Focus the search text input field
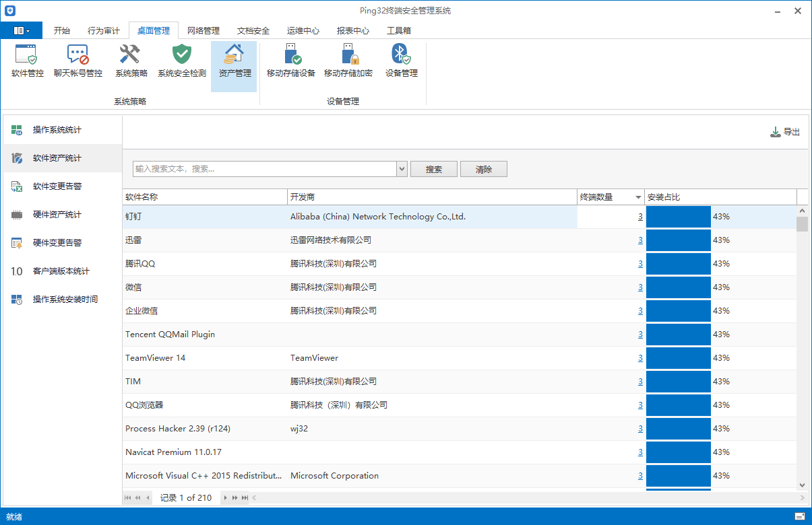 [265, 169]
